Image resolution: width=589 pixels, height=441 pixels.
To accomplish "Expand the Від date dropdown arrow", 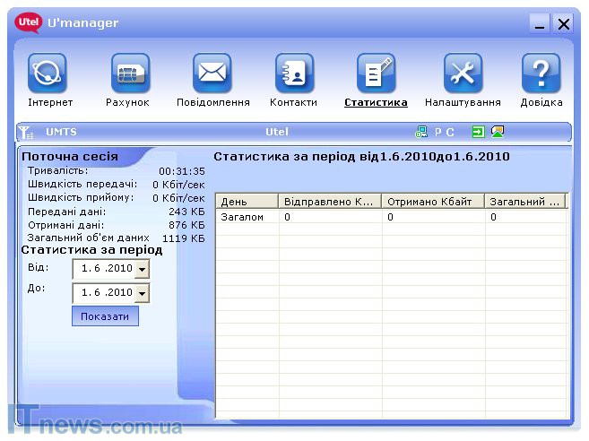I will point(142,270).
